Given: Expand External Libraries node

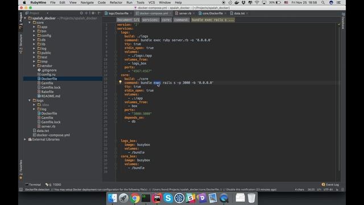Looking at the screenshot, I should [x=25, y=139].
